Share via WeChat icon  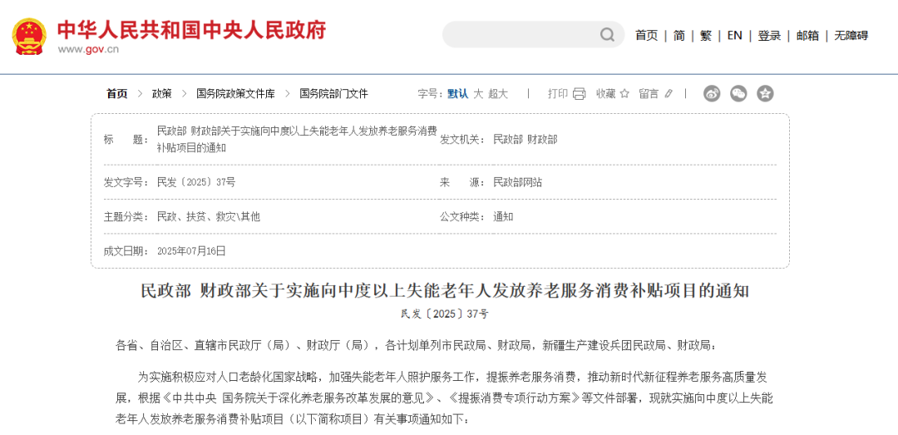tap(738, 94)
